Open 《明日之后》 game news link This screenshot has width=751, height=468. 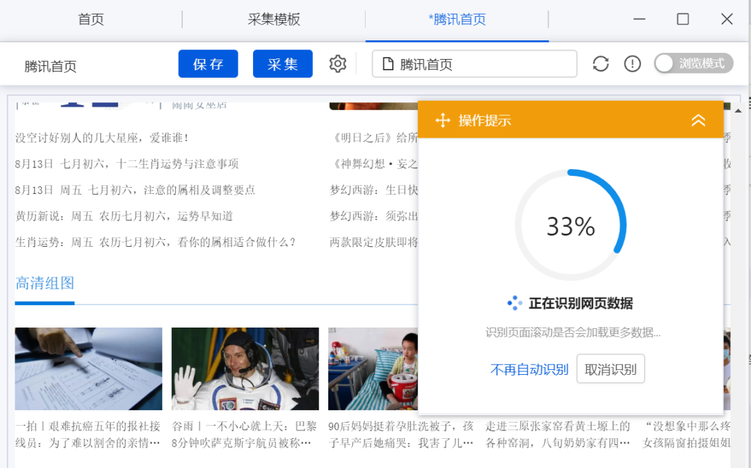(374, 138)
